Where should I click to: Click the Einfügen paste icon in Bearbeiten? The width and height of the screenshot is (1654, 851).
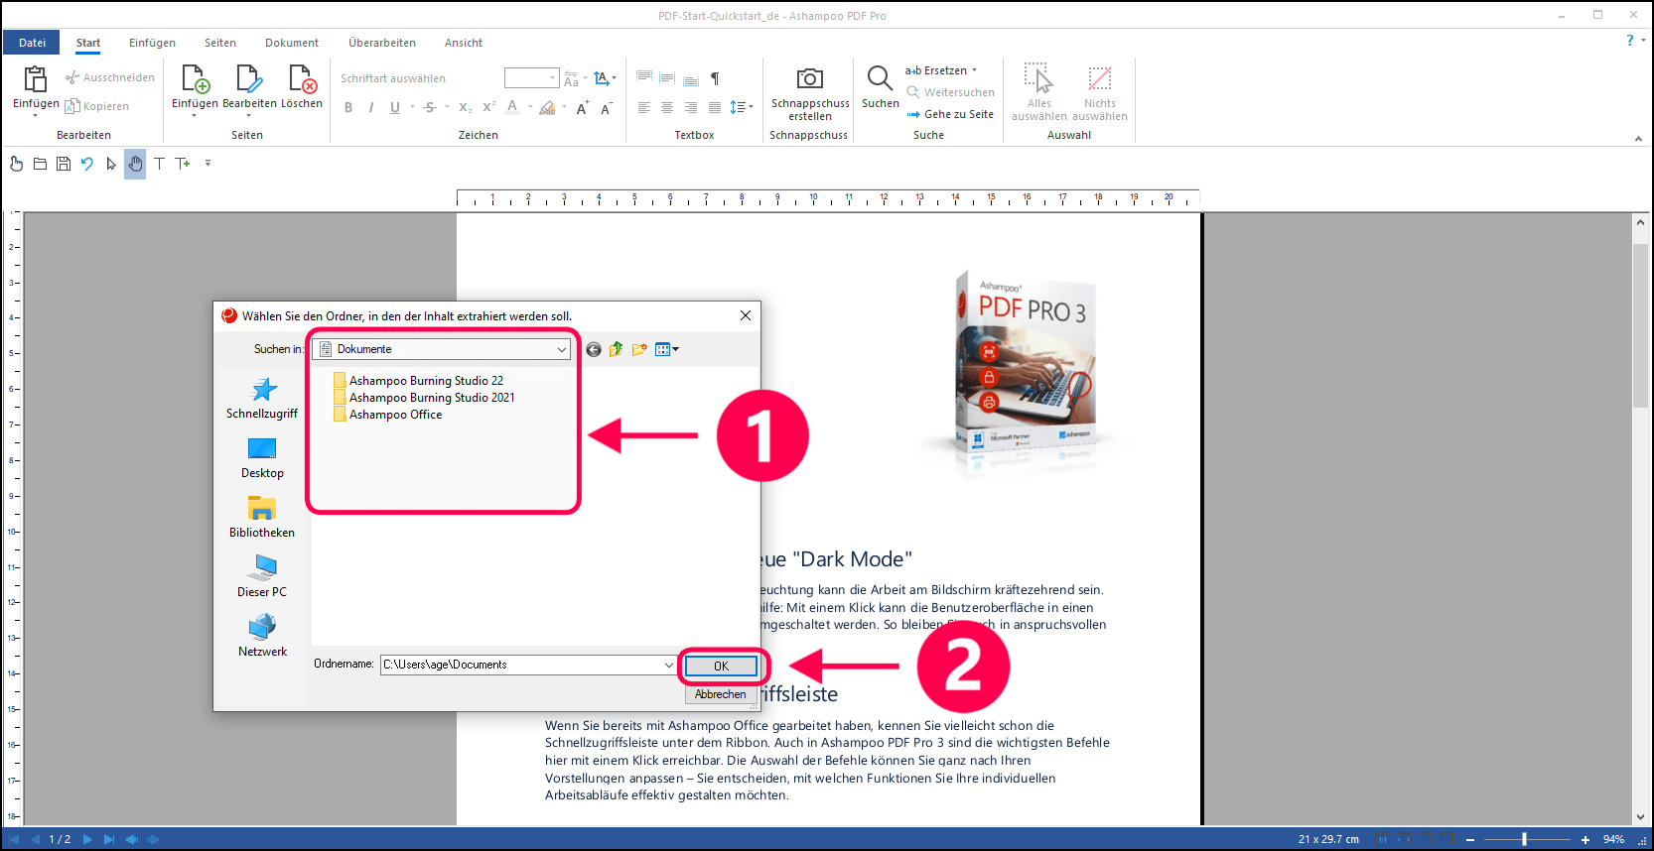click(x=36, y=79)
